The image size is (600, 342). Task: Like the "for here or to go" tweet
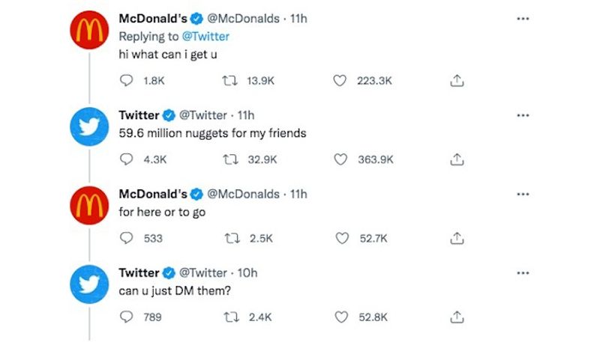[340, 238]
